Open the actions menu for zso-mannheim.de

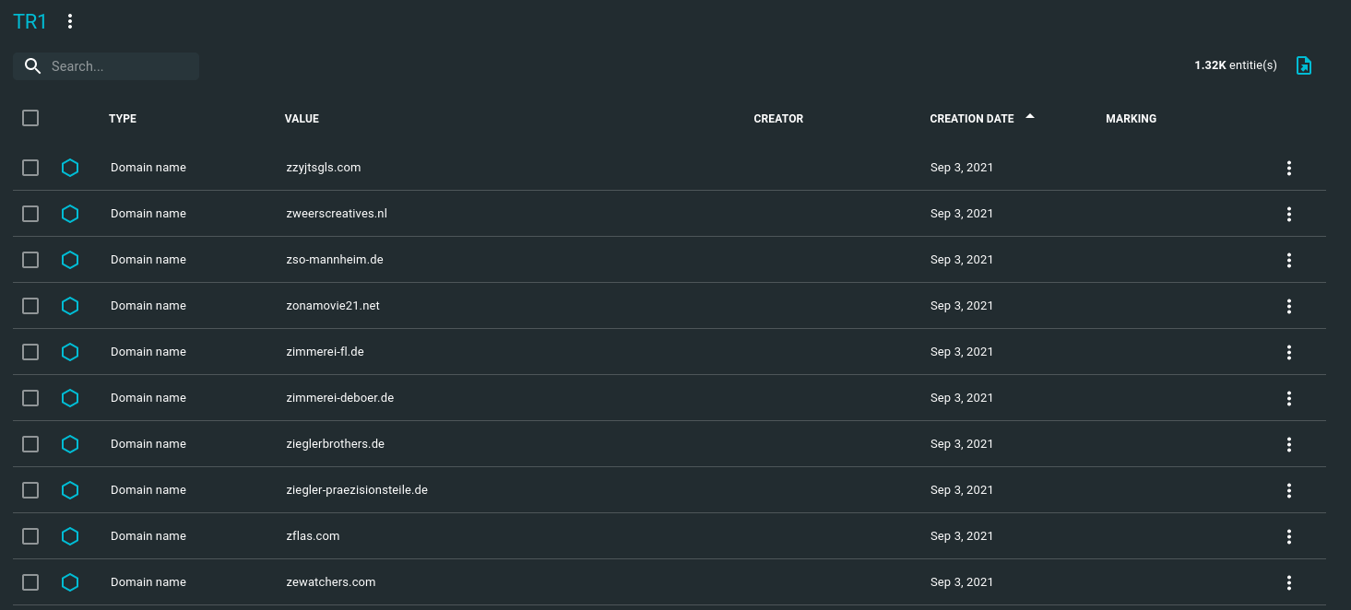pyautogui.click(x=1288, y=260)
